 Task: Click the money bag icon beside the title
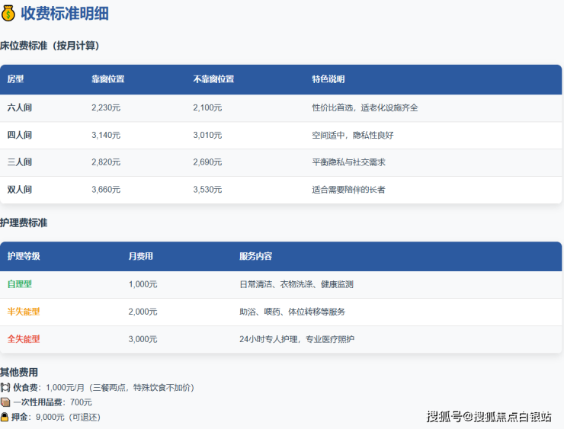[x=8, y=14]
